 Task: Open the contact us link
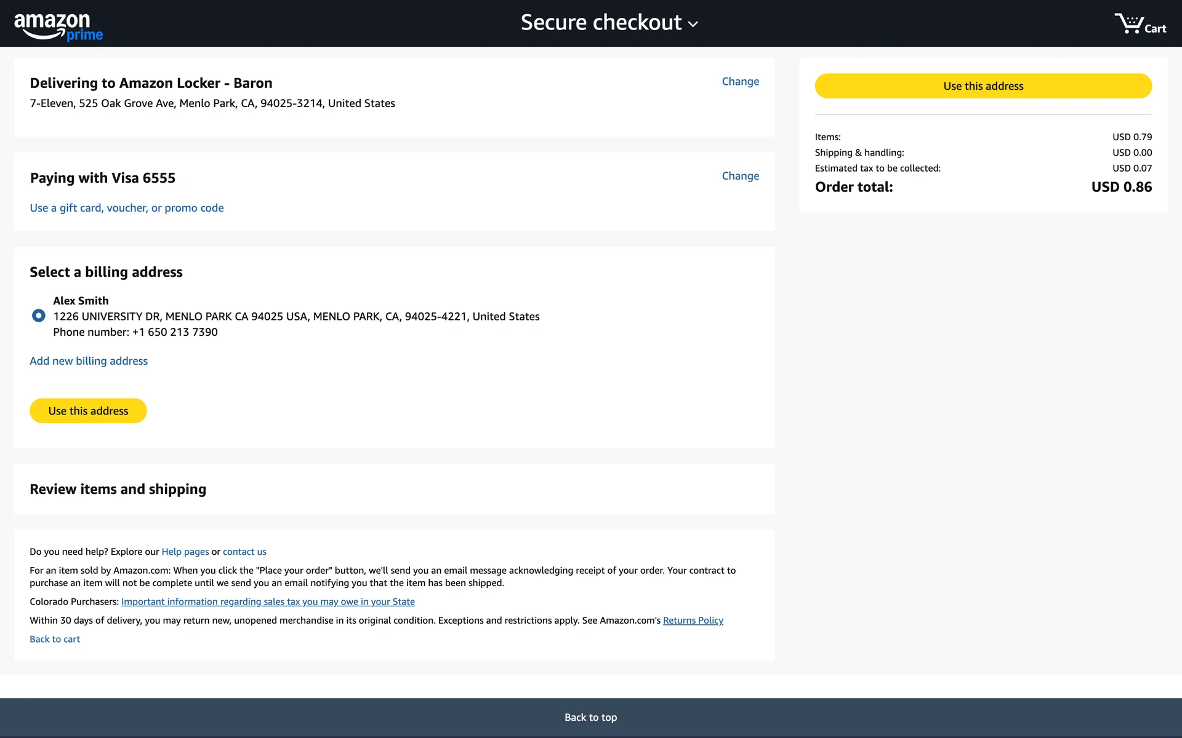[x=244, y=552]
